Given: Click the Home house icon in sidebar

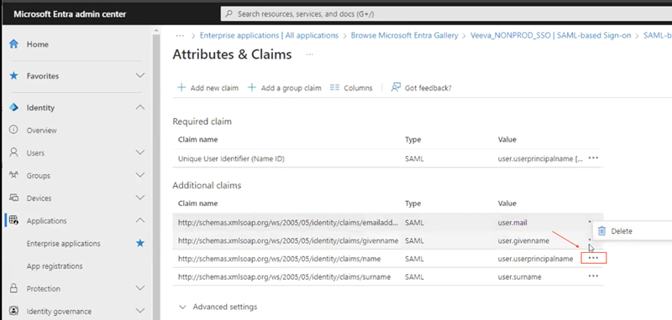Looking at the screenshot, I should (13, 44).
